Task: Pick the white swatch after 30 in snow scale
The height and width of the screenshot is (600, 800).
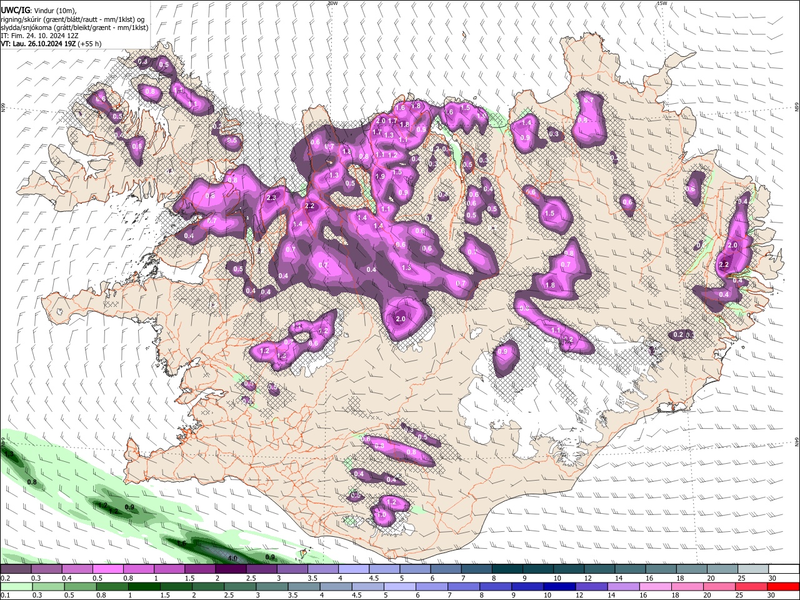Action: (x=783, y=569)
